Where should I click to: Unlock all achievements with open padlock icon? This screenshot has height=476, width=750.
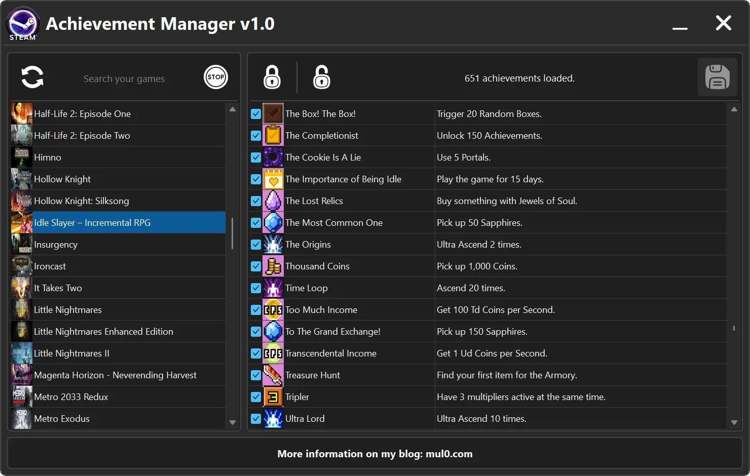[x=322, y=77]
